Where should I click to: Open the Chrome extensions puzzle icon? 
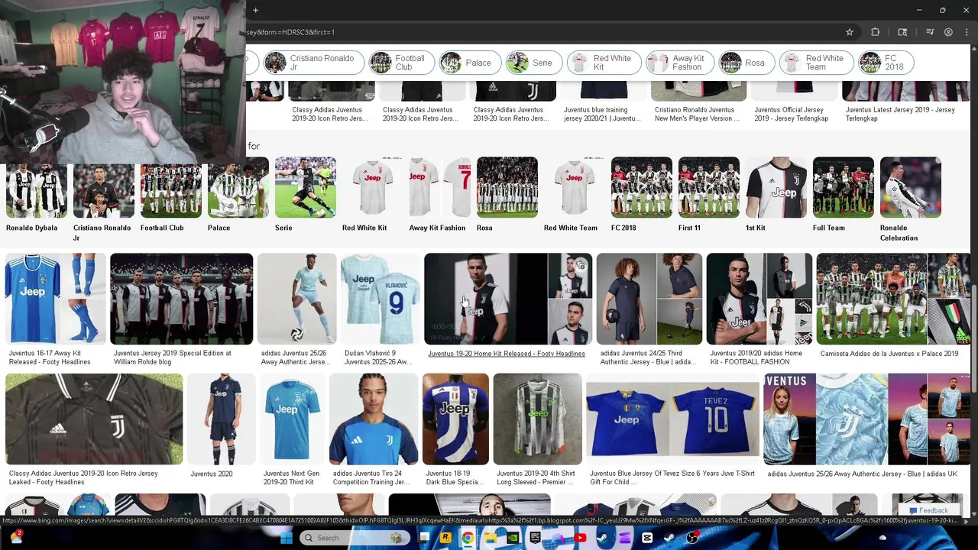(875, 32)
